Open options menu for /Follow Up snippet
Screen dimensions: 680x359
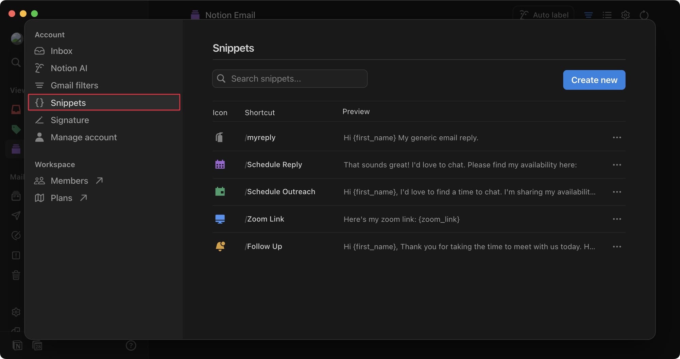point(617,246)
